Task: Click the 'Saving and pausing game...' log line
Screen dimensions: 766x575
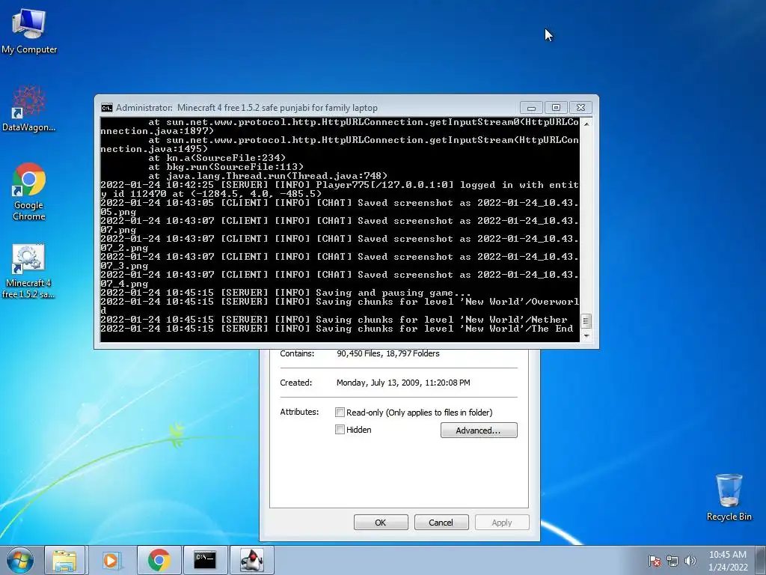Action: 286,293
